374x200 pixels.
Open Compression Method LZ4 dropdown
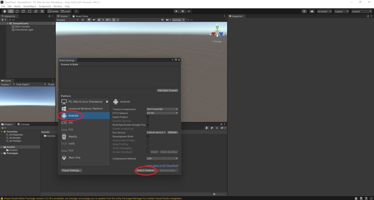162,158
